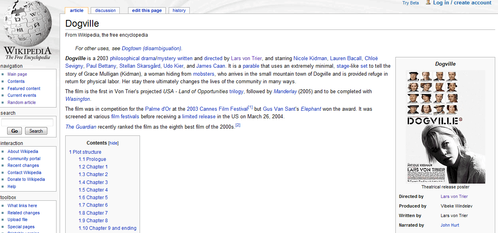
Task: Open the edit this page tab
Action: [147, 10]
